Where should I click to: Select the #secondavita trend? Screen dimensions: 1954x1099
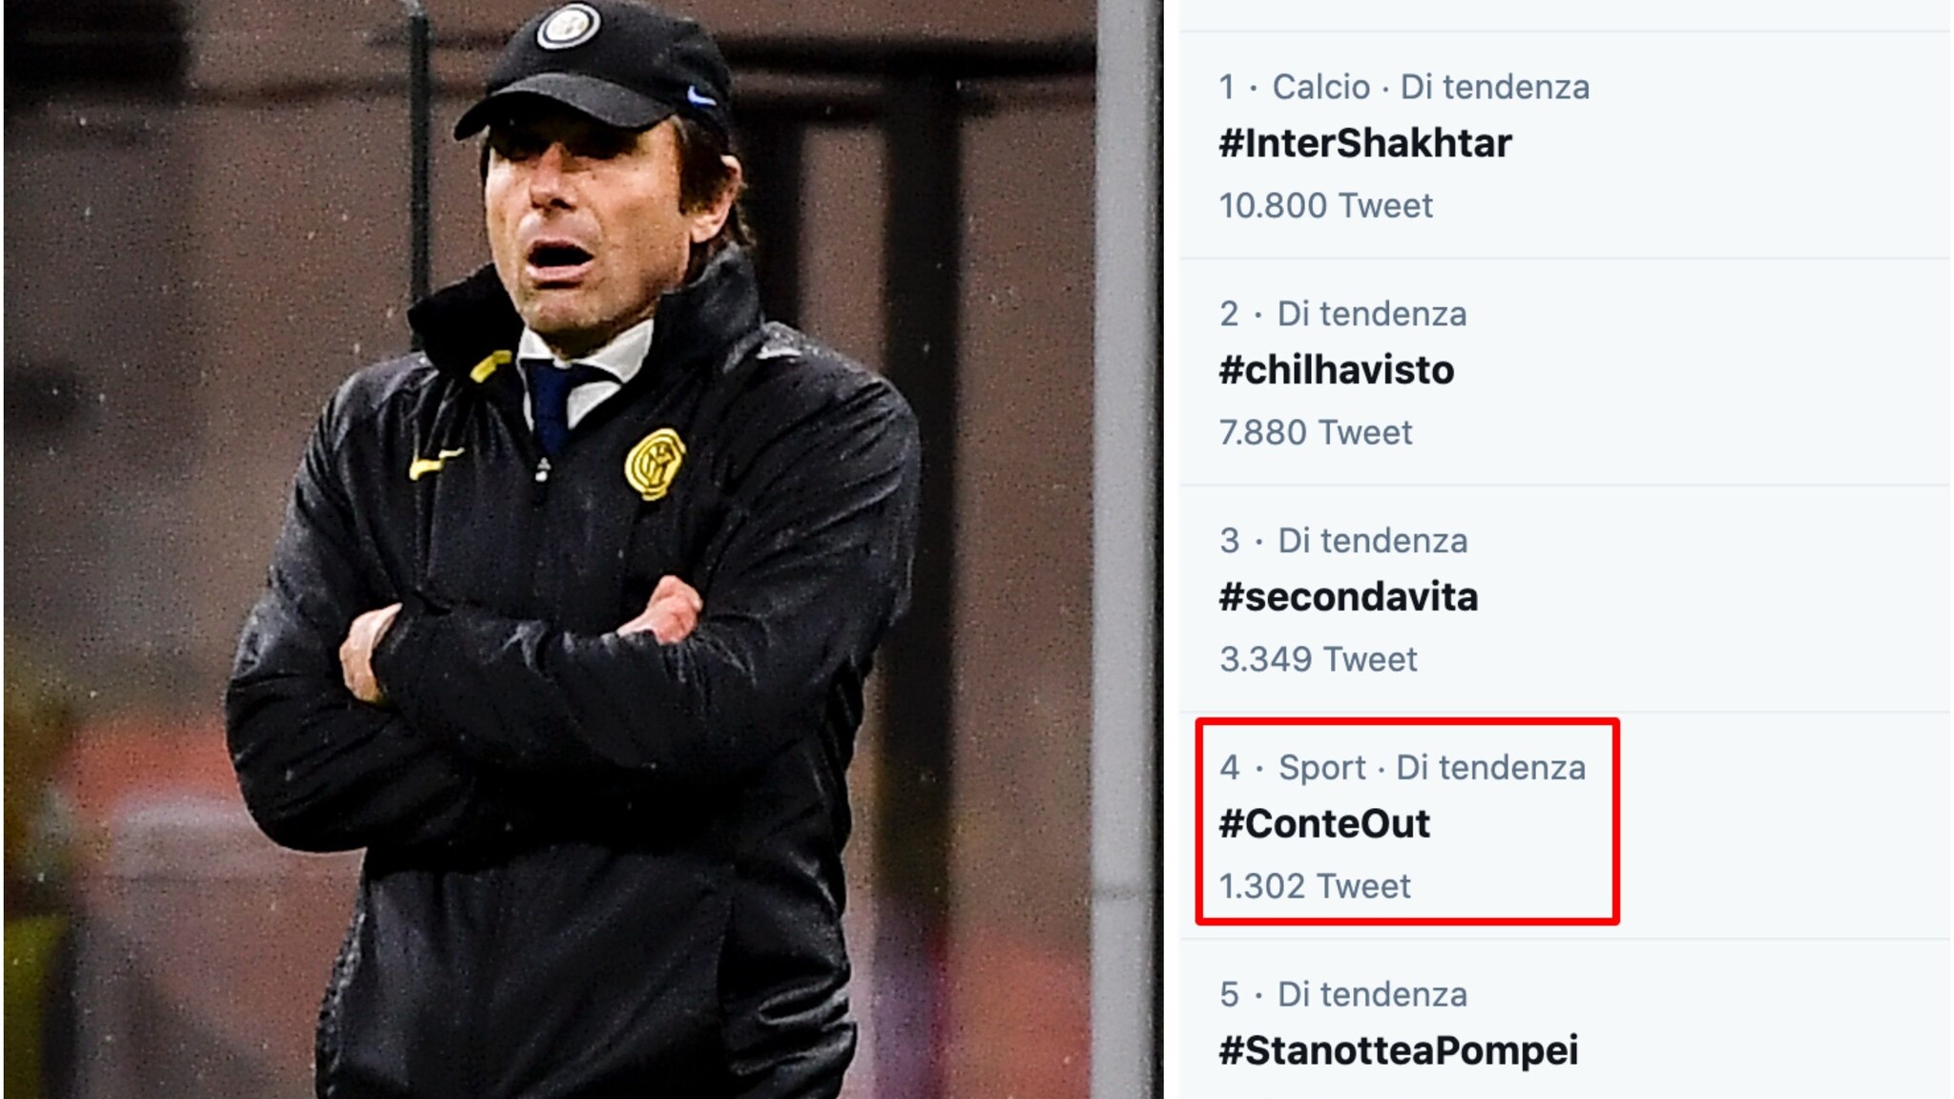click(x=1348, y=597)
